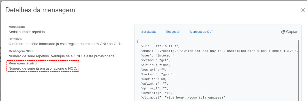Click the 'Detalhes da mensagem' title
This screenshot has width=307, height=101.
(x=40, y=10)
